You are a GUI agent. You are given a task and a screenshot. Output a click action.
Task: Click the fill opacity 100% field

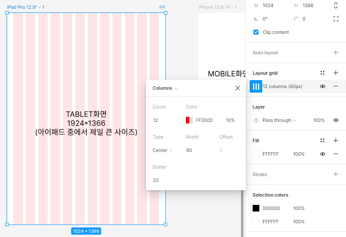click(299, 154)
